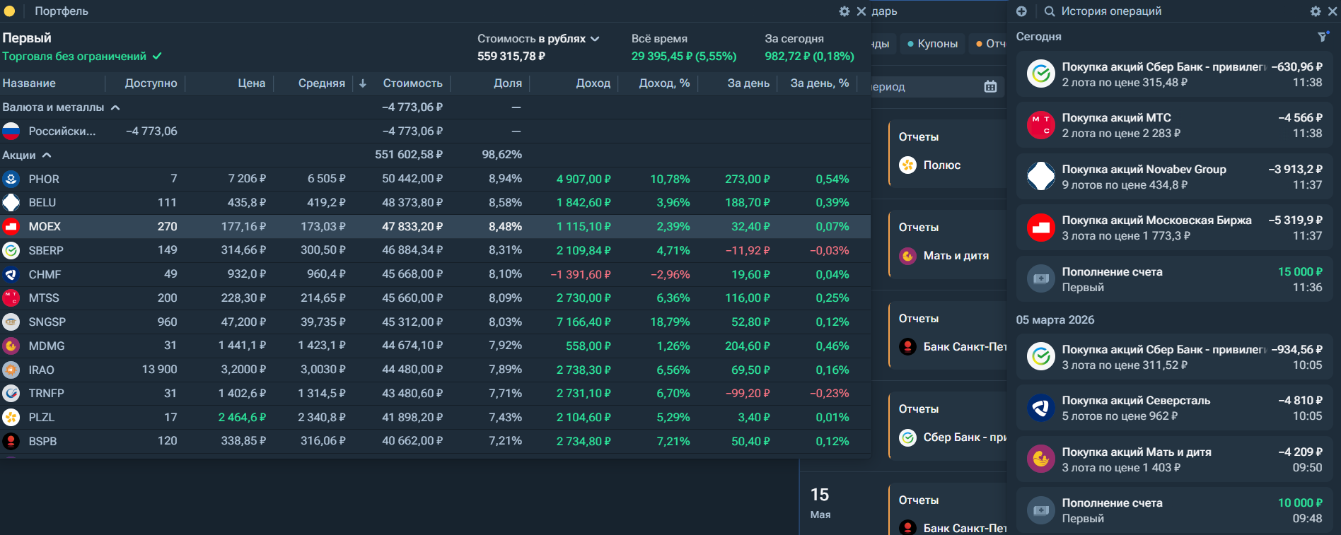1341x535 pixels.
Task: Open the Мать и дитя report entry
Action: tap(955, 256)
